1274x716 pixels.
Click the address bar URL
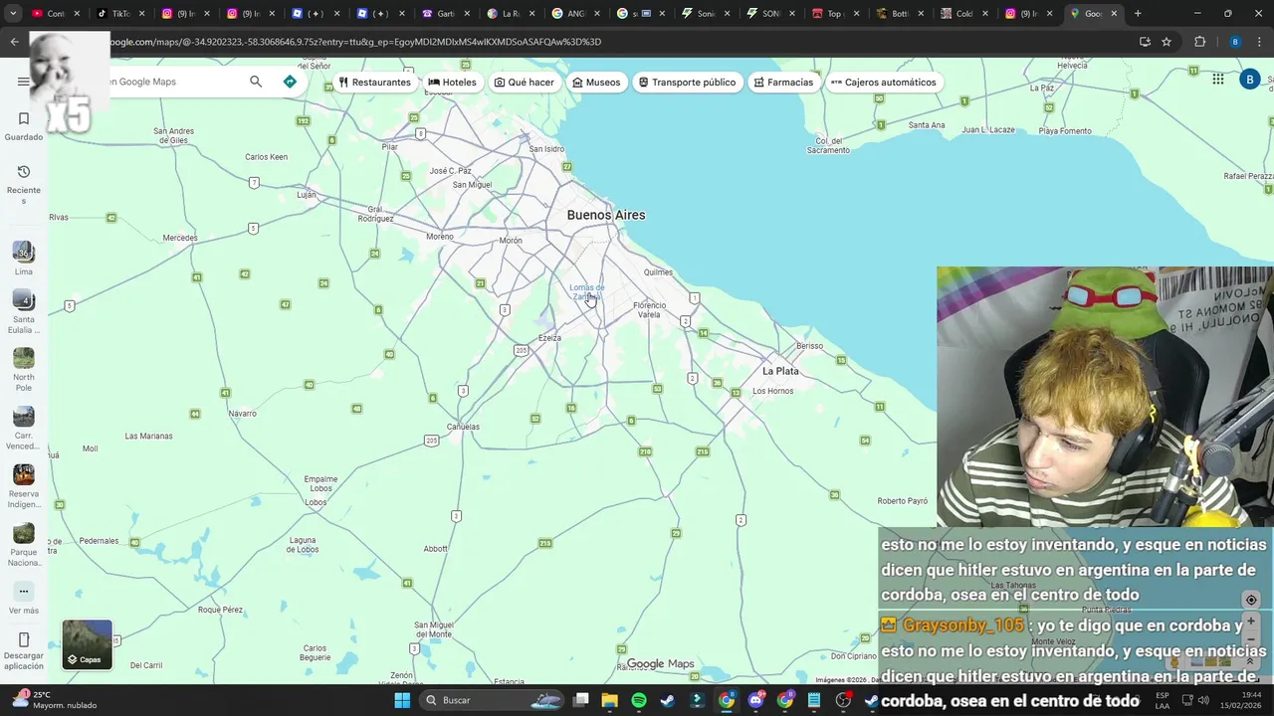pos(353,42)
